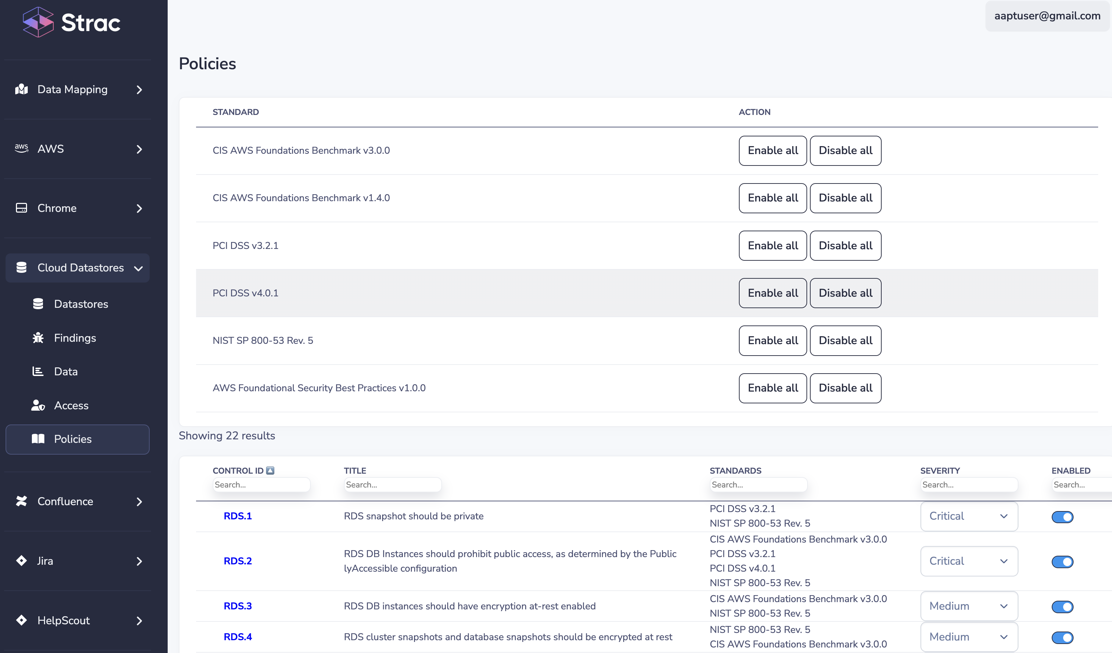Viewport: 1112px width, 653px height.
Task: Toggle the RDS.1 enabled switch
Action: tap(1062, 517)
